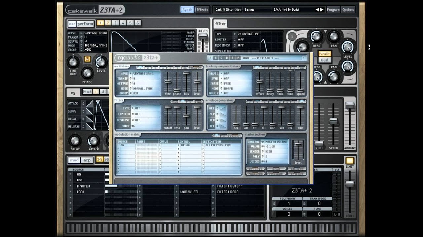Move the master LEVEL slider in Z3TA+2
The image size is (423, 237).
click(350, 184)
